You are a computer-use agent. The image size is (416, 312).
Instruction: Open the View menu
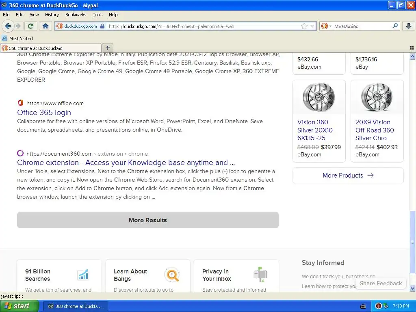(x=34, y=15)
